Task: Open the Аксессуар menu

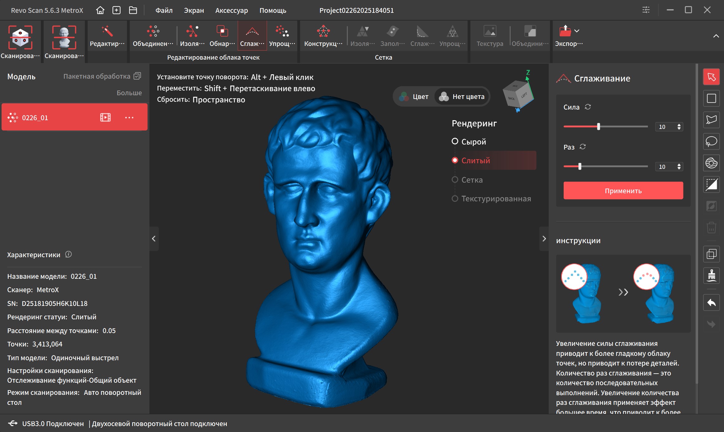Action: coord(231,10)
